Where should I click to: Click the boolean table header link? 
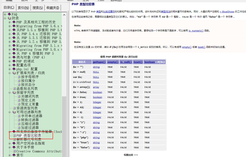[x=149, y=62]
